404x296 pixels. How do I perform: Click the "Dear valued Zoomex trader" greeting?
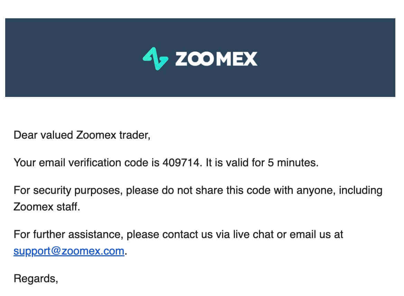click(x=82, y=135)
